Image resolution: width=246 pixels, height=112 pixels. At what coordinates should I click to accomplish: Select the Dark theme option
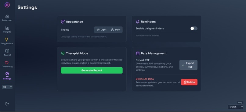tap(115, 30)
